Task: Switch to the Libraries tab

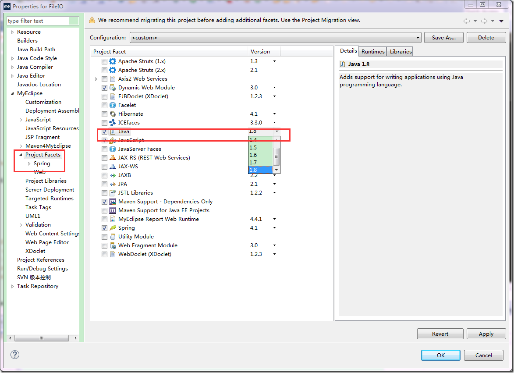Action: (x=400, y=51)
